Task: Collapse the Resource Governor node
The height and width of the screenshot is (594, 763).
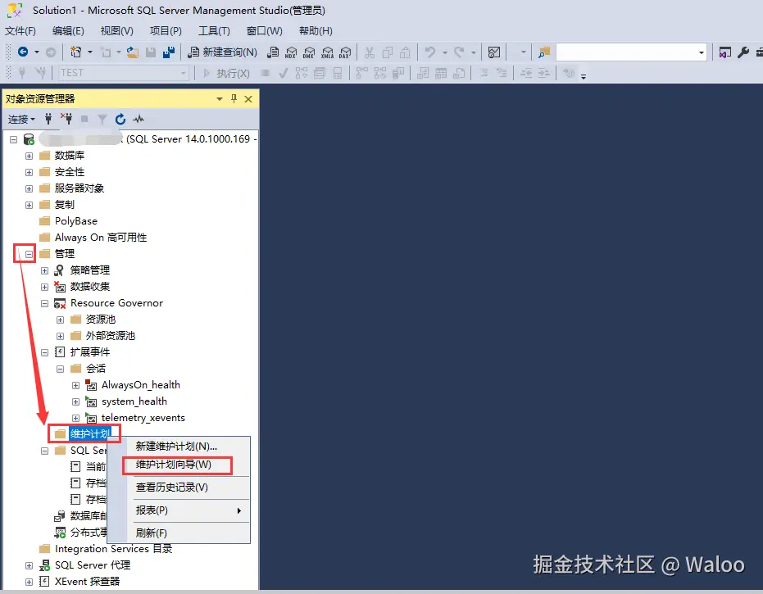Action: click(x=45, y=304)
